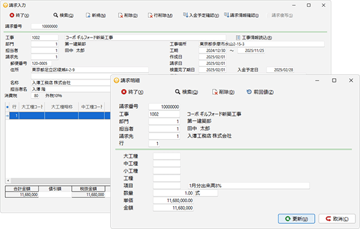This screenshot has height=229, width=360.
Task: Open 請求情報確認 in the toolbar
Action: point(241,15)
